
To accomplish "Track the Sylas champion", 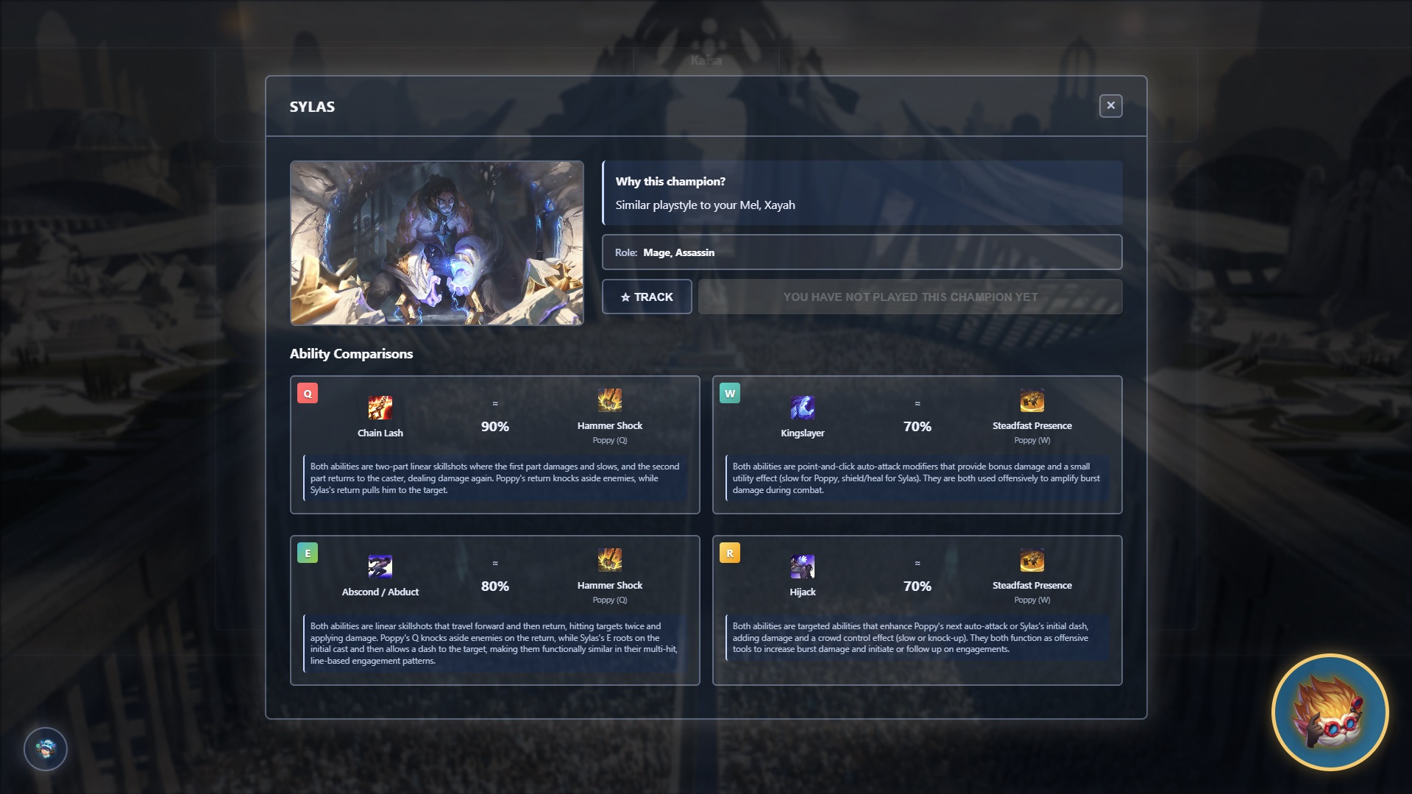I will point(647,297).
